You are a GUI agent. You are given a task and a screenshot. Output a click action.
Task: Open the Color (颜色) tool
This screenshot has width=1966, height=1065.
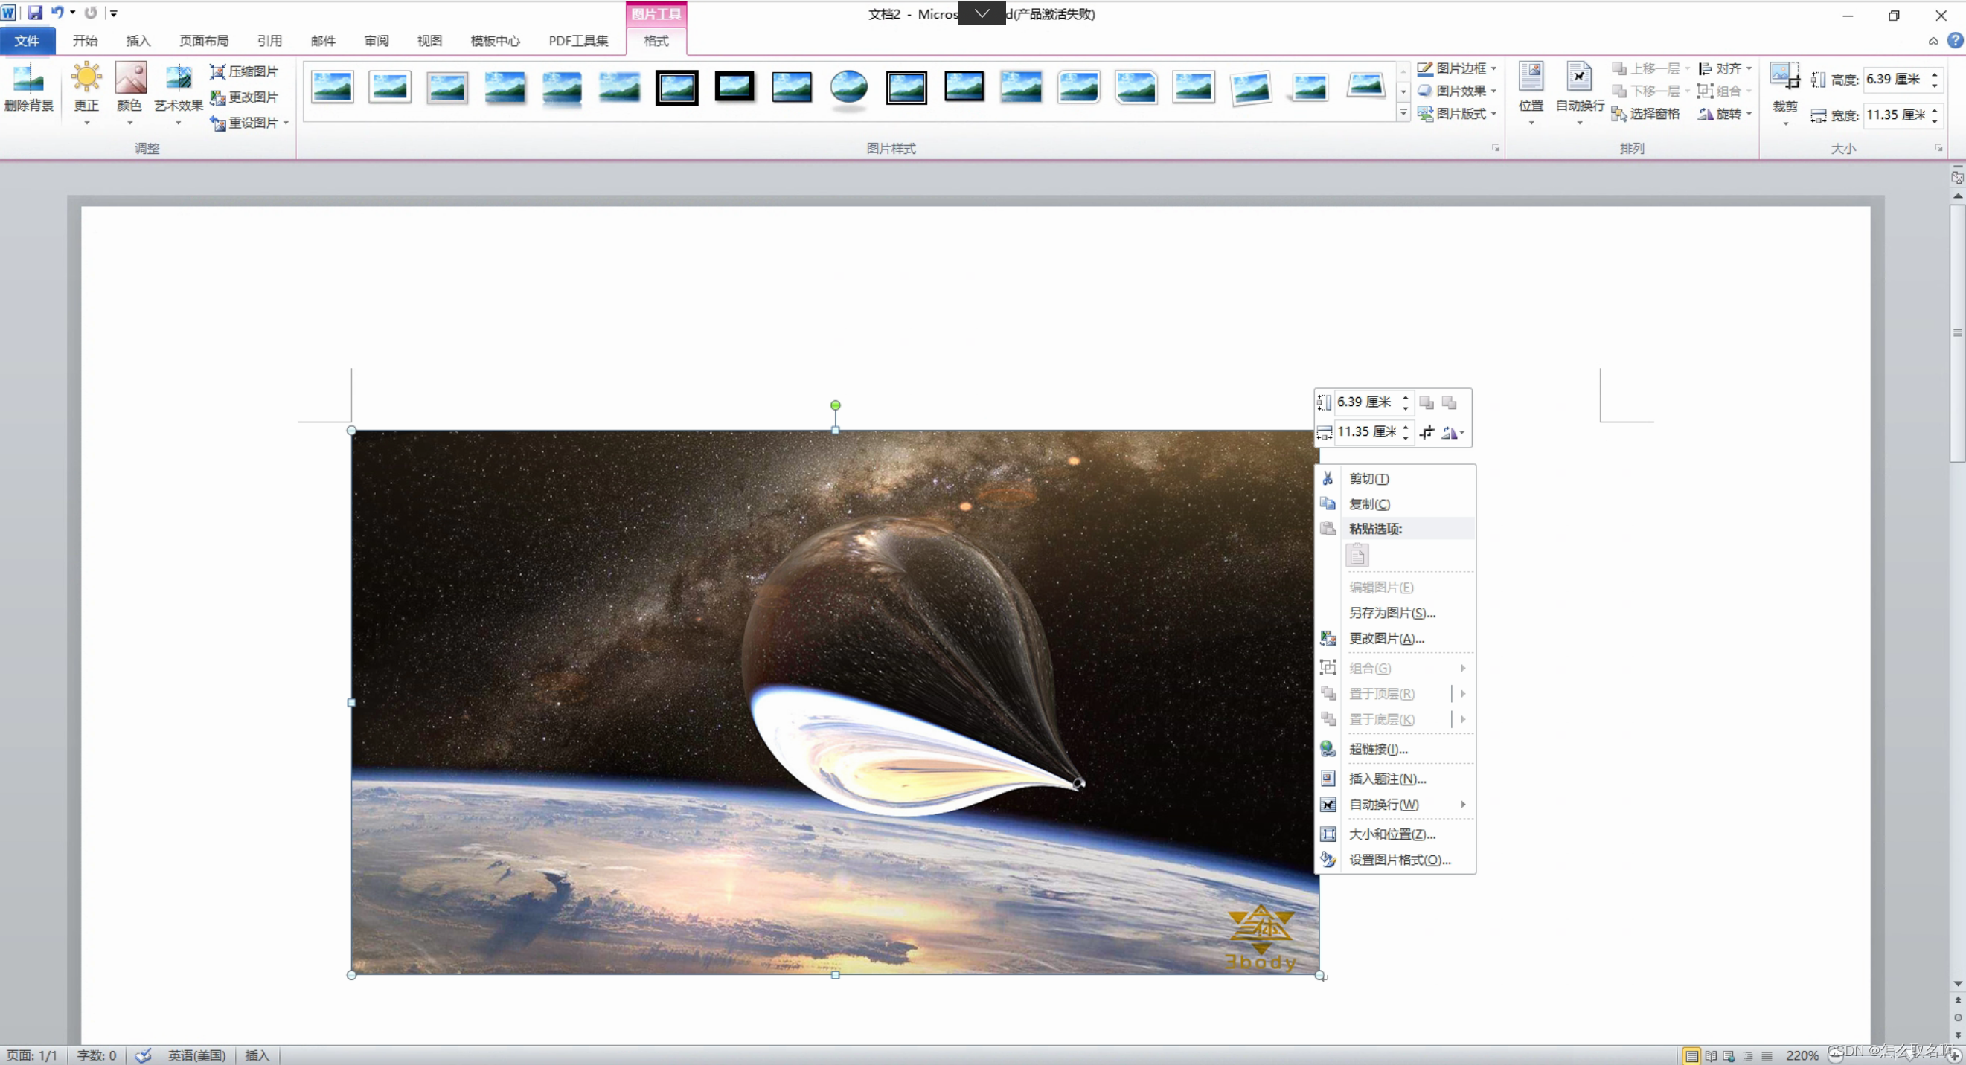pyautogui.click(x=129, y=80)
